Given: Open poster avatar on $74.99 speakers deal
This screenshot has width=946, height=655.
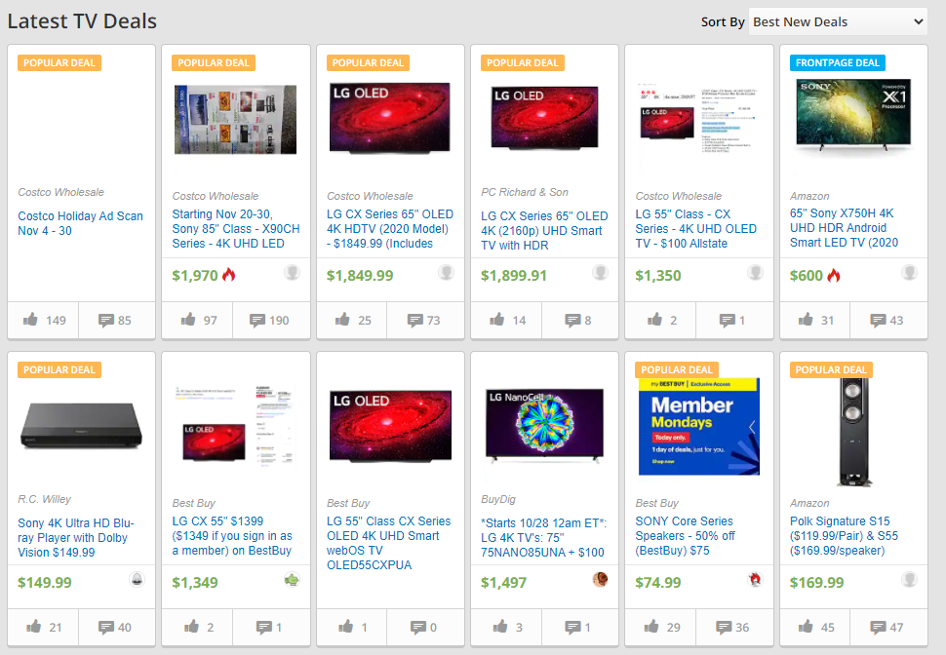Looking at the screenshot, I should [755, 579].
